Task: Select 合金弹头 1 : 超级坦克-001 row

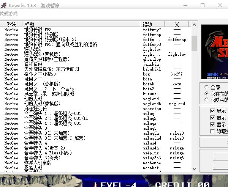Action: pyautogui.click(x=95, y=113)
